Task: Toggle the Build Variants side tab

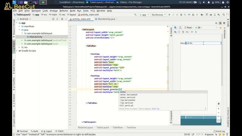Action: 14,66
